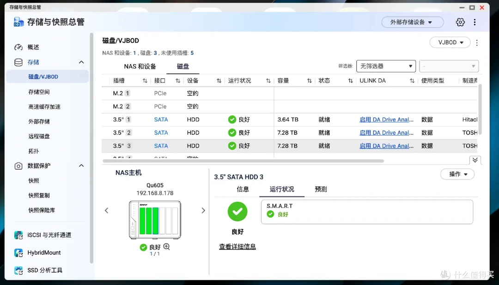Viewport: 499px width, 285px height.
Task: Go to 拓扑 in sidebar
Action: pos(33,151)
